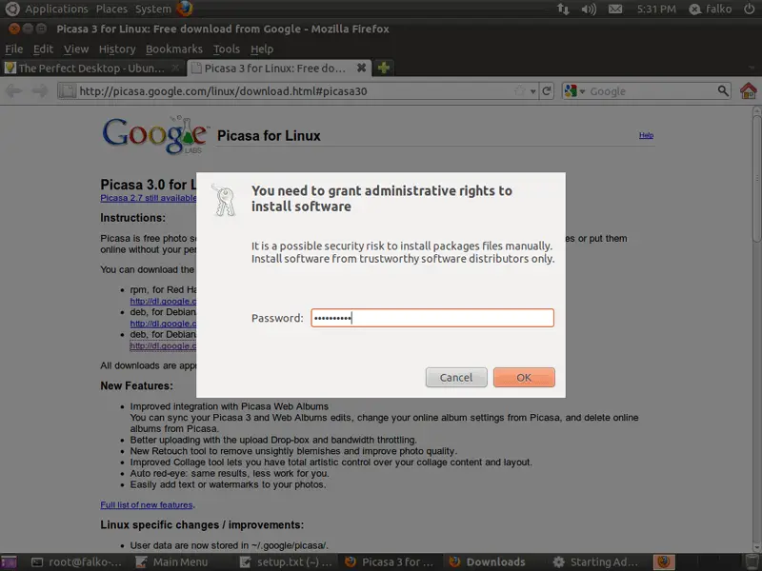Go forward one page in Firefox
Viewport: 762px width, 571px height.
tap(40, 90)
